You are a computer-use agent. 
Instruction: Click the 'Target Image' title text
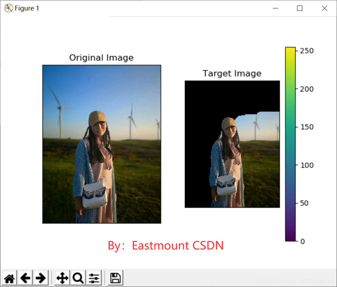(x=232, y=73)
